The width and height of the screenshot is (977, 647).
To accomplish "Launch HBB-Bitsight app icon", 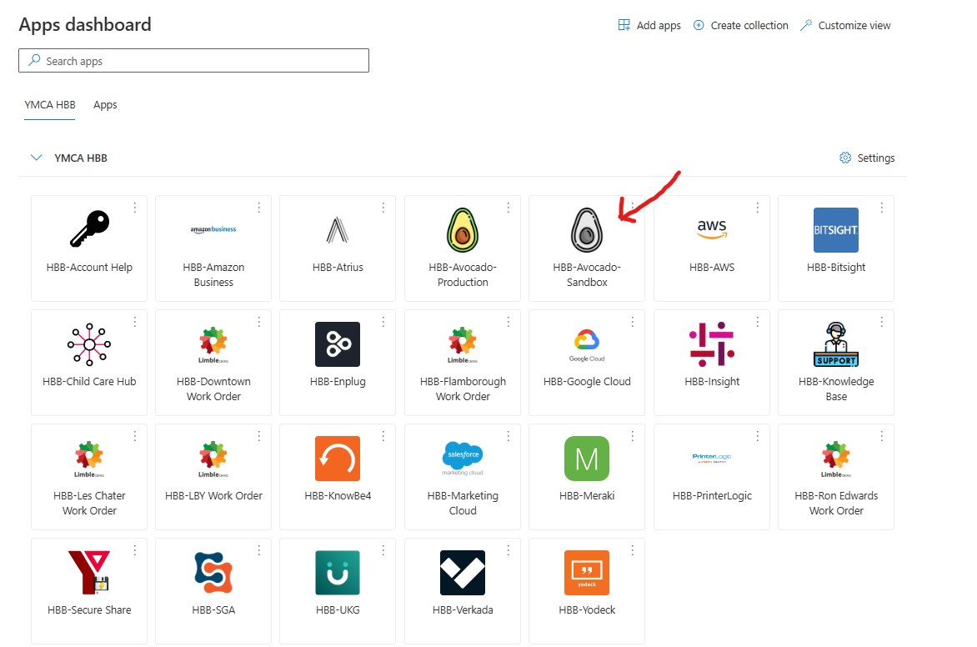I will pos(836,230).
